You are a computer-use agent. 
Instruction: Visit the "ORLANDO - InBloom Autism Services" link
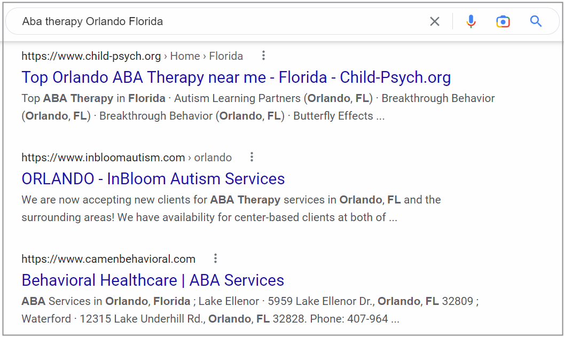153,178
